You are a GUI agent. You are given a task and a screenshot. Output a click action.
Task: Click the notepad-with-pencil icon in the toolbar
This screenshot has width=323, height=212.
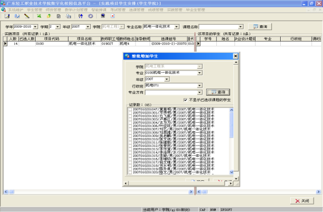click(x=7, y=16)
